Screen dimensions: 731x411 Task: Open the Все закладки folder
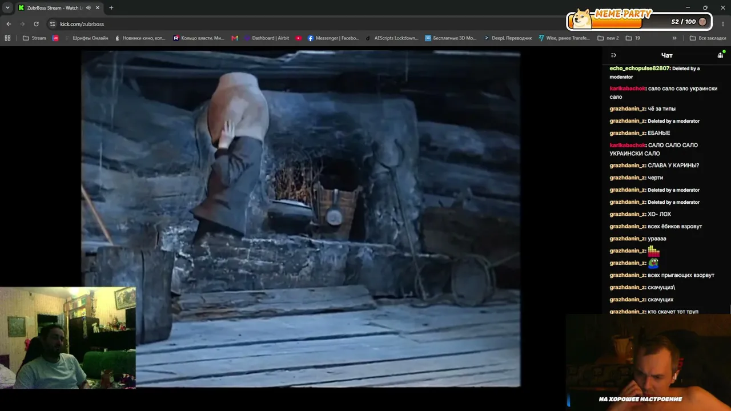coord(708,38)
